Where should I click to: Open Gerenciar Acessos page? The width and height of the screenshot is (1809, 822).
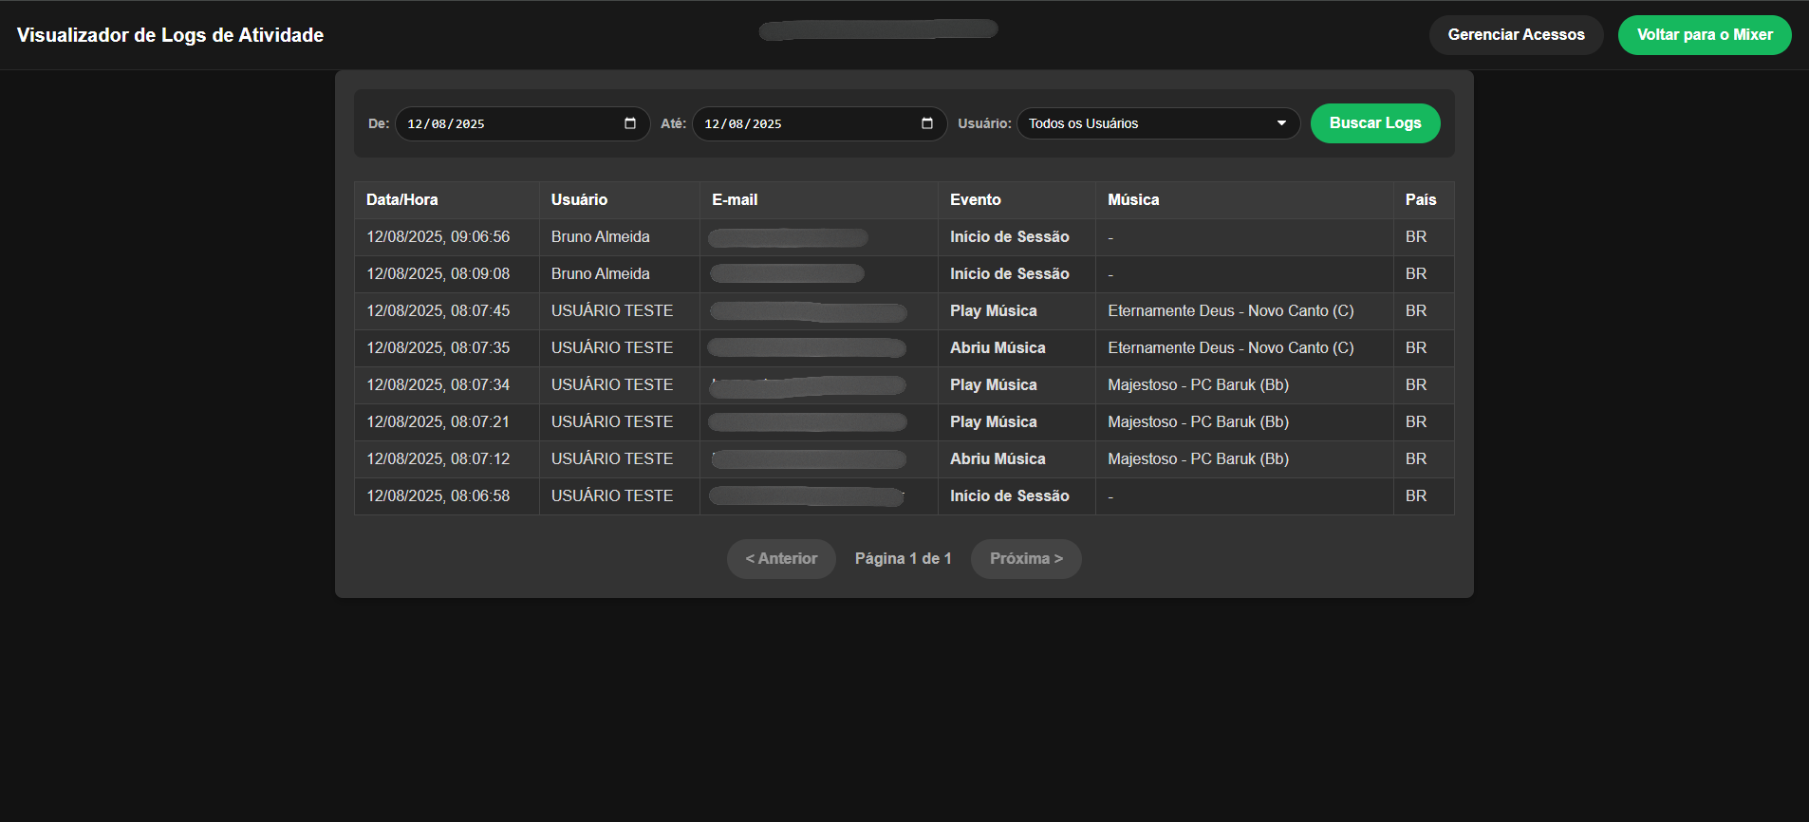(1516, 35)
